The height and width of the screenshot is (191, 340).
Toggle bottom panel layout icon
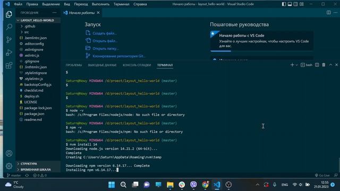290,4
